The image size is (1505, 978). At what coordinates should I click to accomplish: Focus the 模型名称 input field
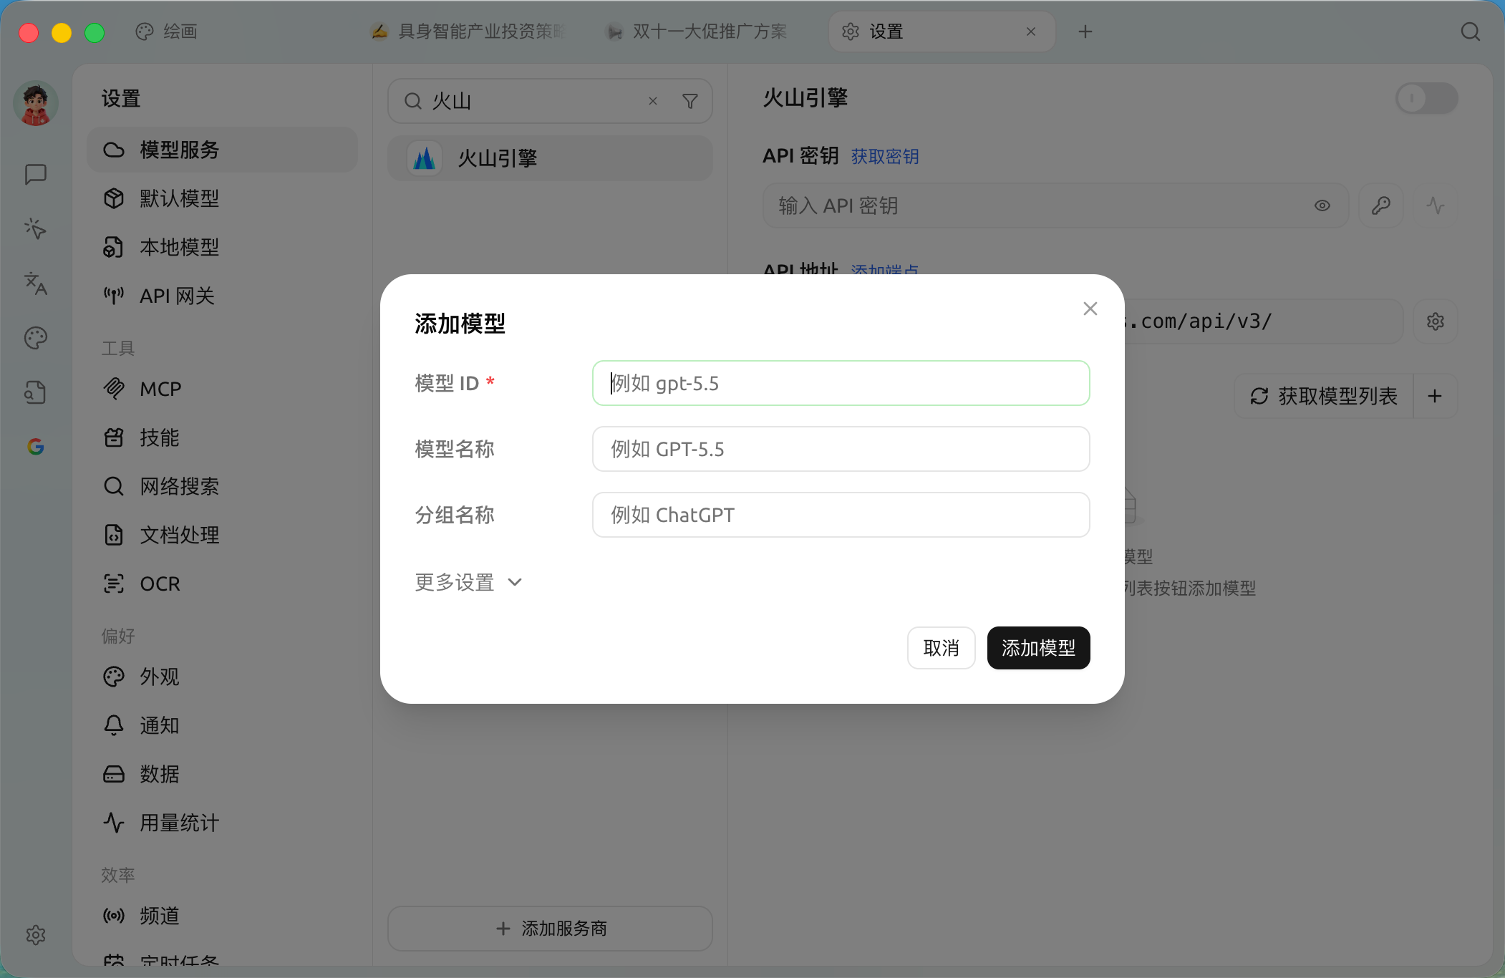pyautogui.click(x=841, y=449)
